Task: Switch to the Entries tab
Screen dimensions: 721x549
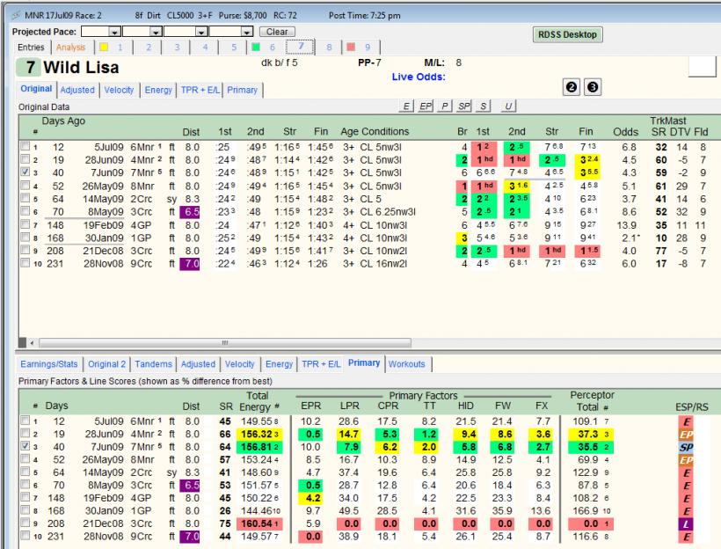Action: click(31, 48)
